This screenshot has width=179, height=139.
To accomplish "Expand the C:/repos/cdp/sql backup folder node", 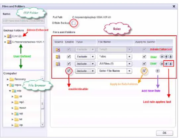I will [5, 42].
